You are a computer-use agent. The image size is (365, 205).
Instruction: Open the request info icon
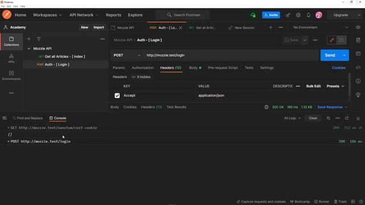tap(358, 81)
